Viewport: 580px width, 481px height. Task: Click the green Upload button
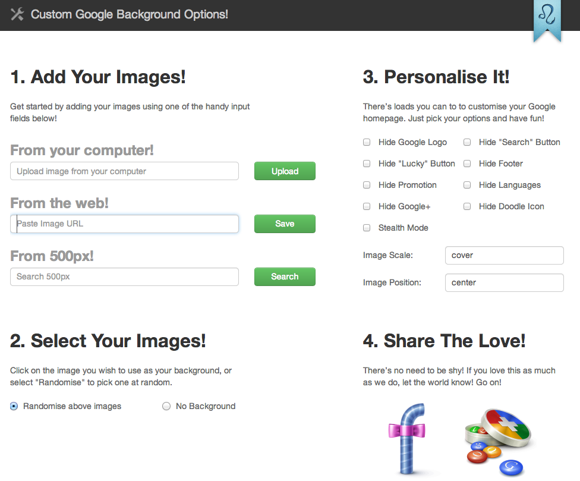click(x=285, y=171)
